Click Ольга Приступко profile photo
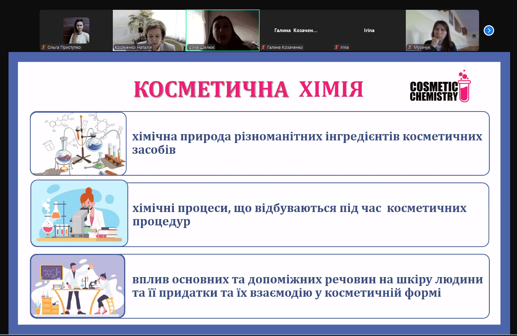The width and height of the screenshot is (517, 336). click(x=76, y=31)
